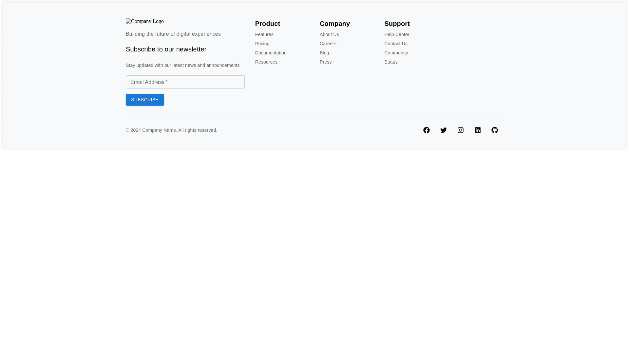Open Documentation link
The width and height of the screenshot is (629, 354).
pyautogui.click(x=271, y=53)
